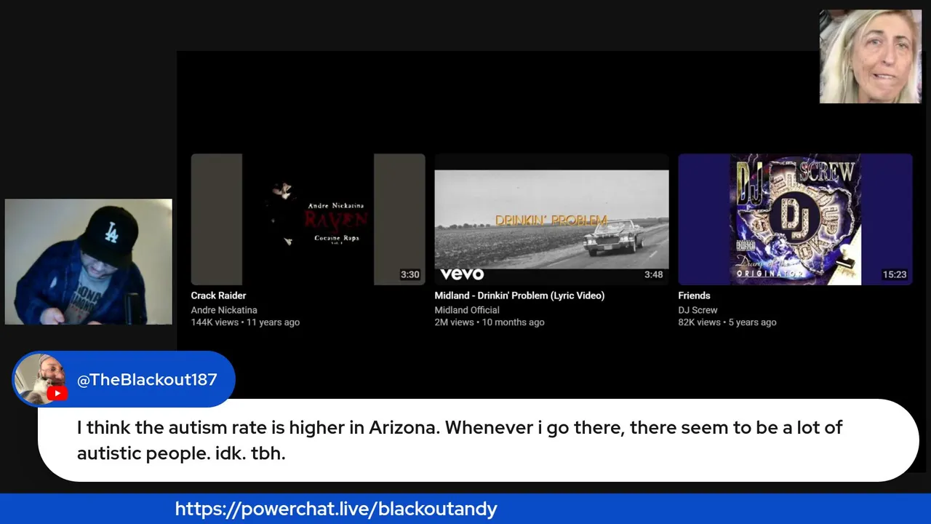Click the @TheBlackout187 username label
The image size is (931, 524).
(147, 380)
